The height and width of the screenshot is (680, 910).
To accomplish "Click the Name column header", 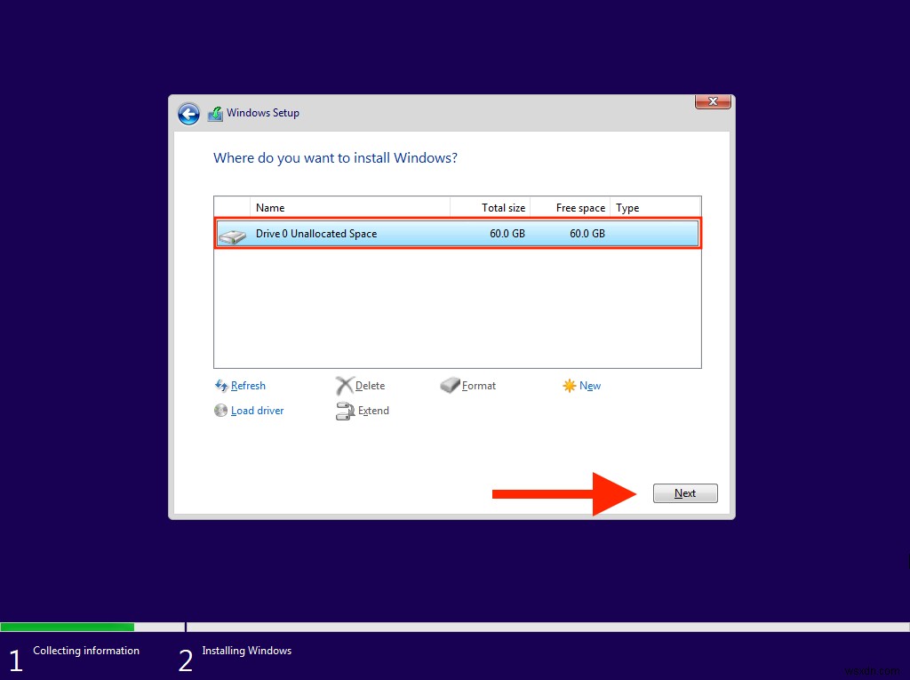I will (269, 207).
